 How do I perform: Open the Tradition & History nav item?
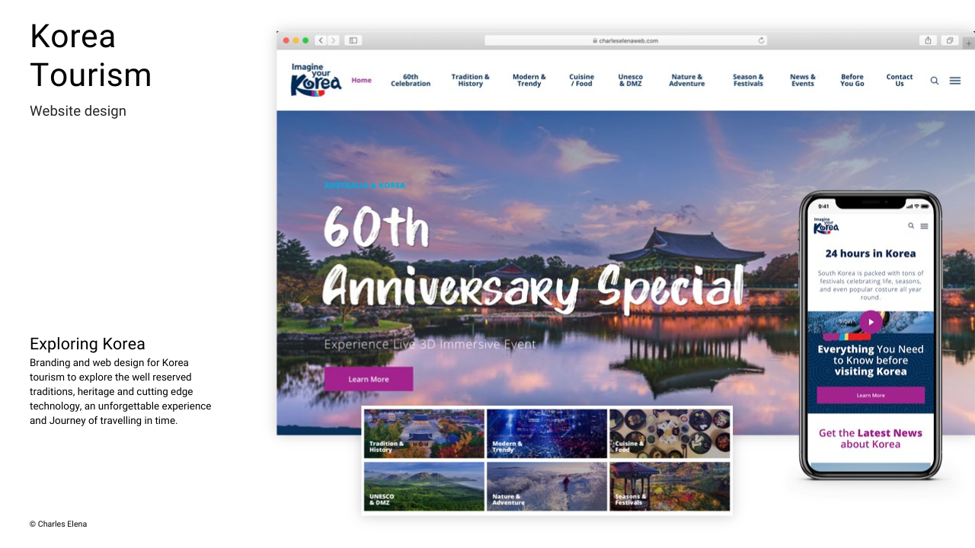(470, 81)
